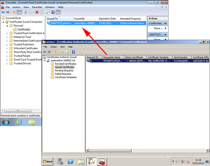Click the Export List icon in Console1 toolbar
This screenshot has width=210, height=166.
point(47,12)
